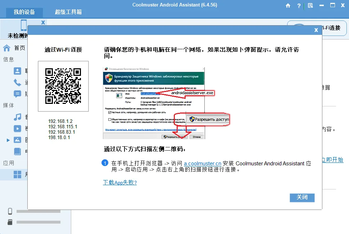Select photos picture icon in sidebar
The image size is (349, 234).
pyautogui.click(x=17, y=140)
